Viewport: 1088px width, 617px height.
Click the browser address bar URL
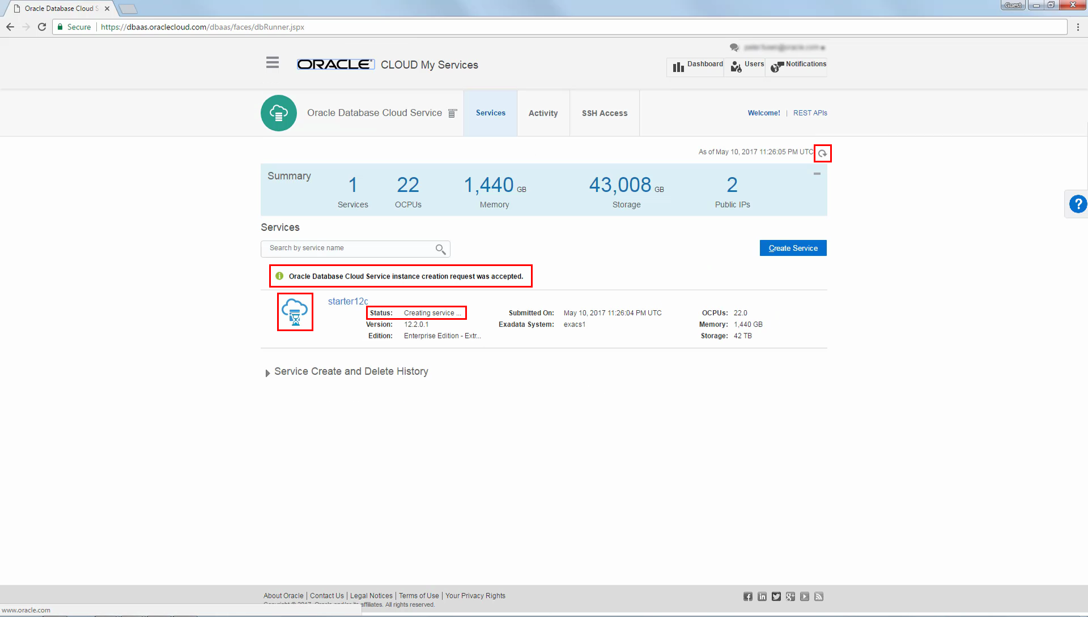pyautogui.click(x=202, y=27)
